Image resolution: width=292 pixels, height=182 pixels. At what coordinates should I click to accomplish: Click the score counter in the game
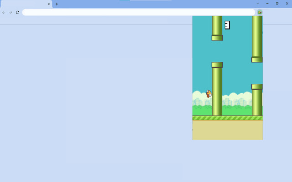(227, 25)
